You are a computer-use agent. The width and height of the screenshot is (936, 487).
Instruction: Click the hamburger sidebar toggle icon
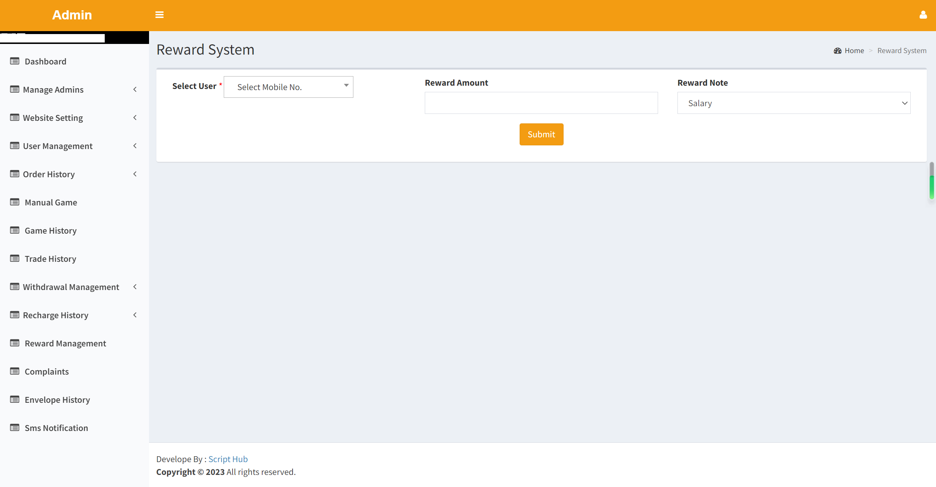[159, 15]
